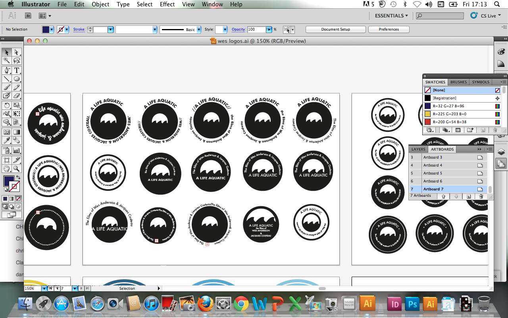Select the Artboard tool
This screenshot has height=318, width=508.
7,160
